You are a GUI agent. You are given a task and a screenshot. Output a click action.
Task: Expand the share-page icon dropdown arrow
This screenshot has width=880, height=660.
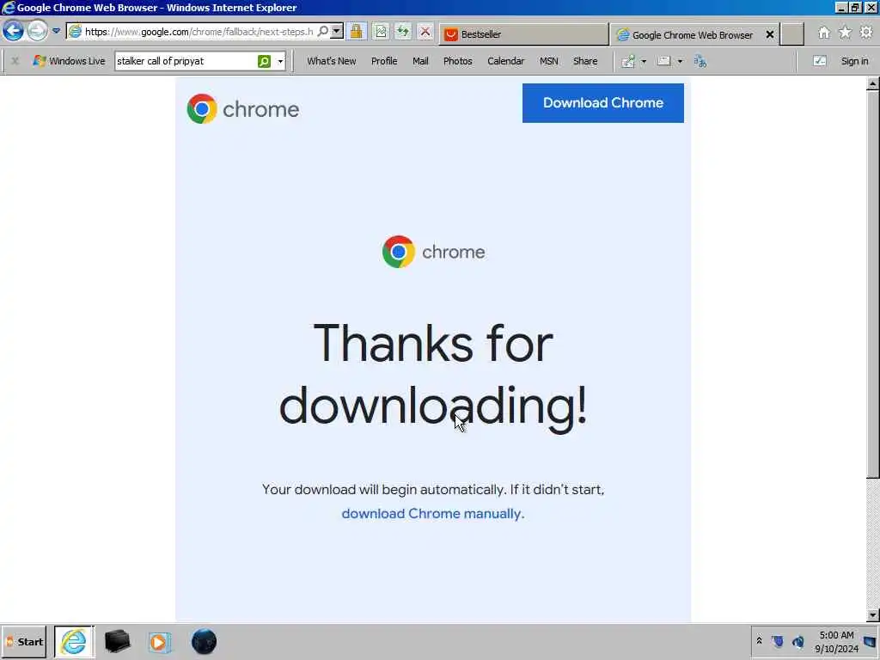click(644, 61)
